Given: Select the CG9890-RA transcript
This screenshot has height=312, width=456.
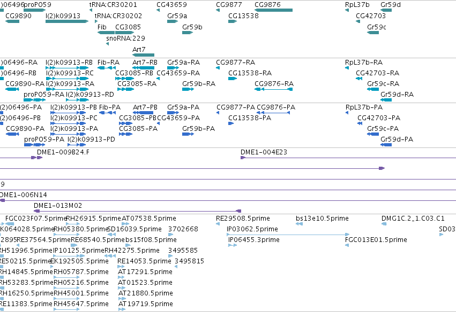Looking at the screenshot, I should [x=12, y=89].
